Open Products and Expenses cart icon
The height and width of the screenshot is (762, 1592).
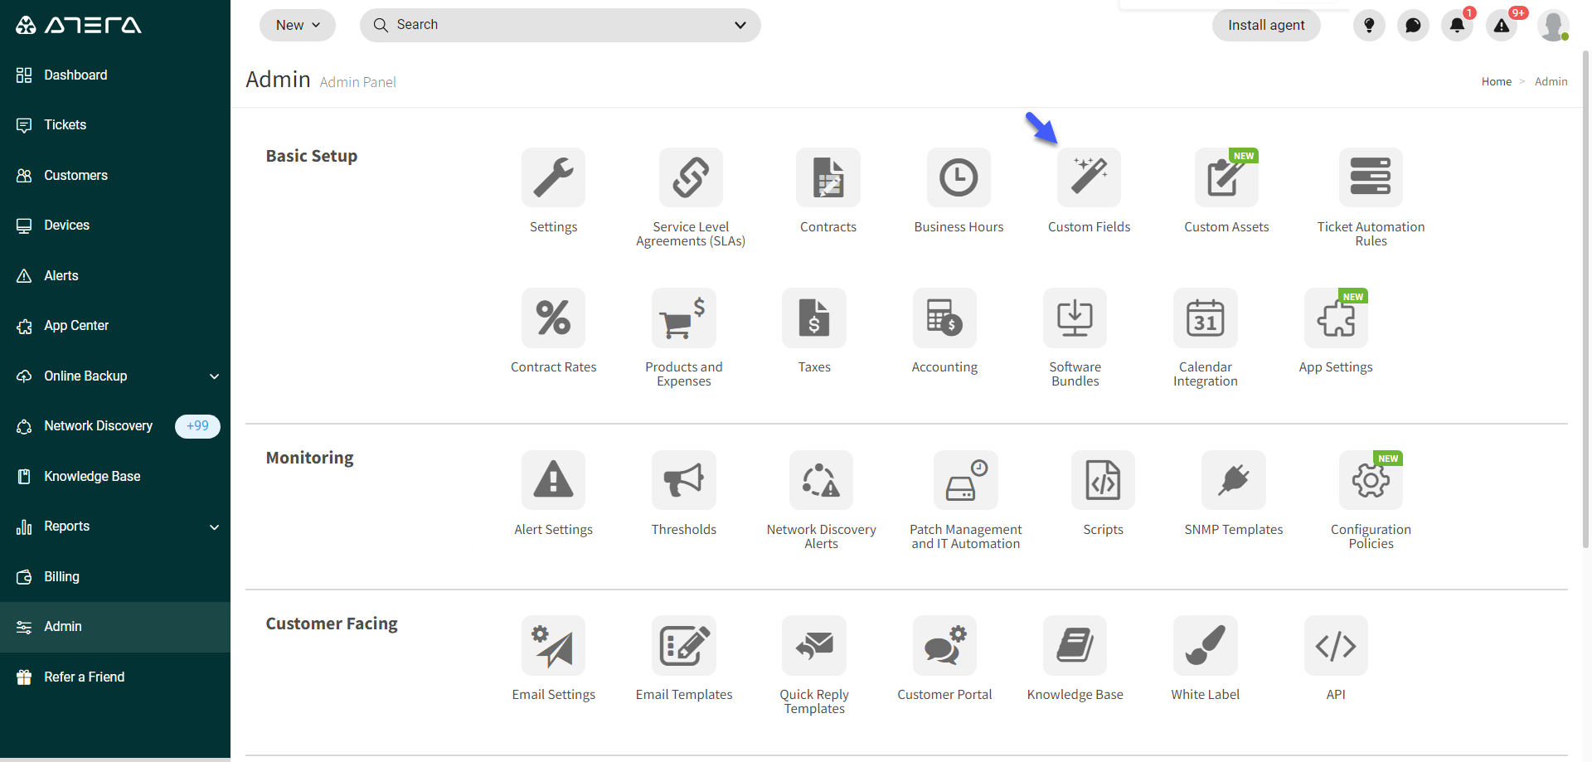click(683, 318)
